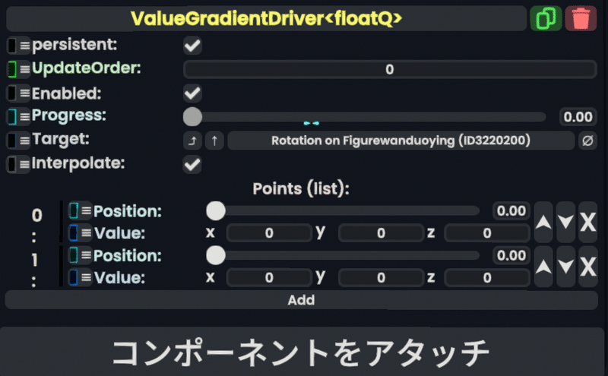This screenshot has width=608, height=376.
Task: Toggle the Interpolate checkbox
Action: pos(192,164)
